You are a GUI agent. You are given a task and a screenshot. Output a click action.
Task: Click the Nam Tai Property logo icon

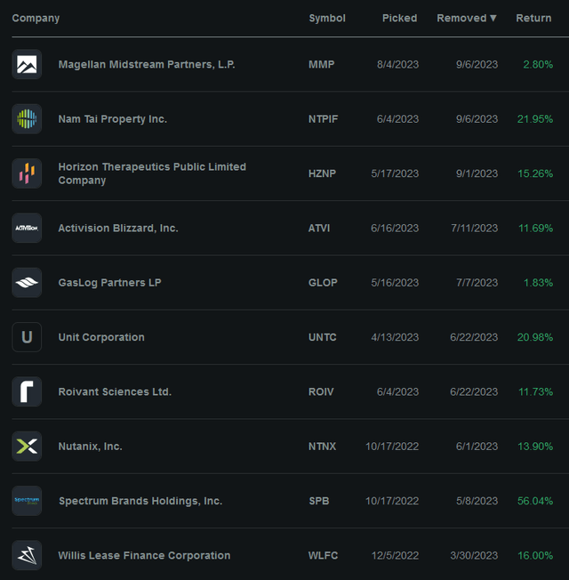tap(27, 119)
